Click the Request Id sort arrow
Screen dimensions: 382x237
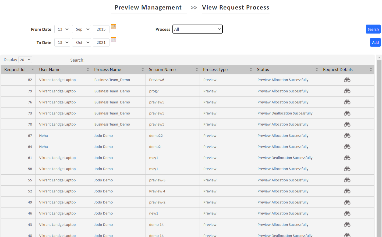click(33, 69)
